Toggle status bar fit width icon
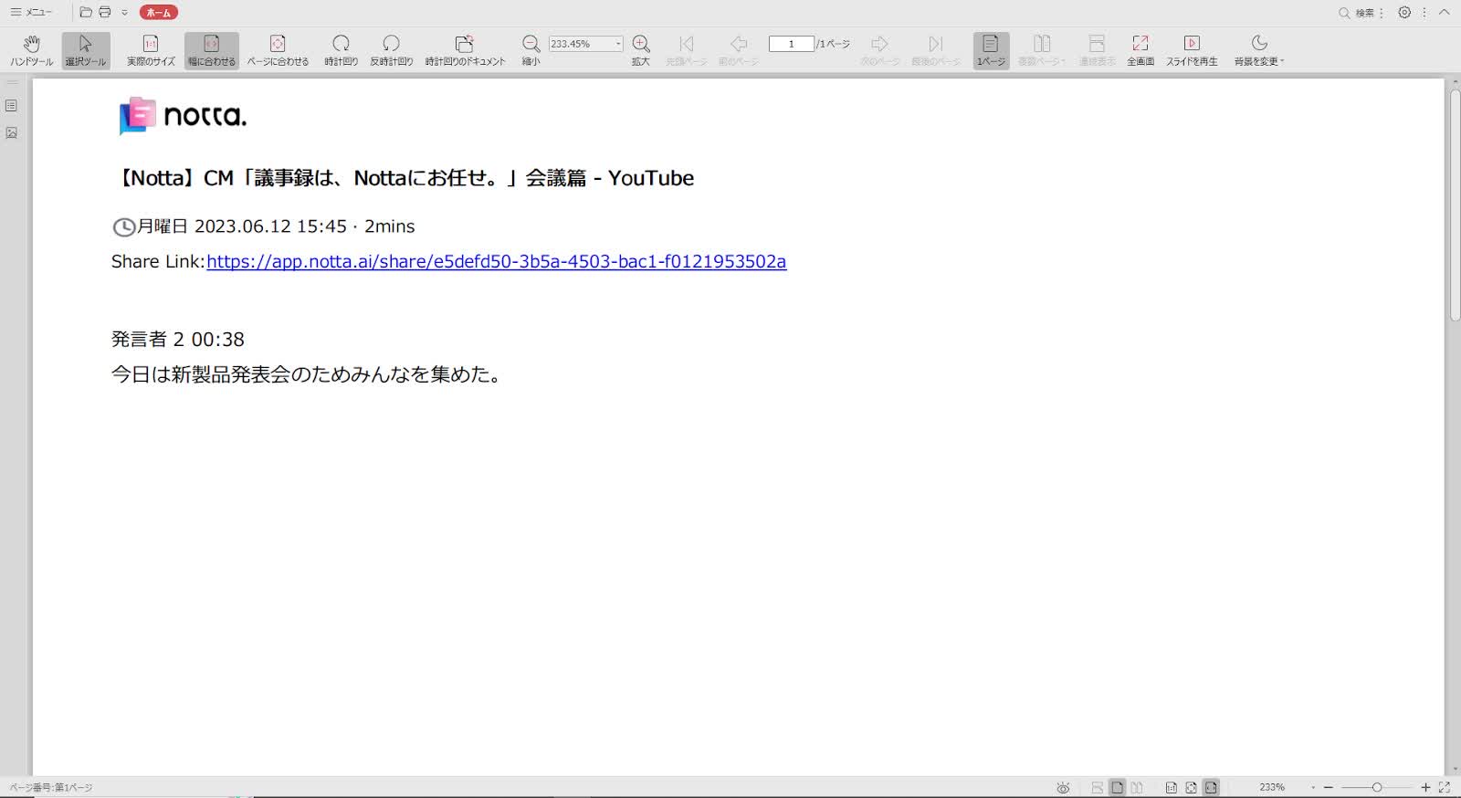 [1211, 787]
